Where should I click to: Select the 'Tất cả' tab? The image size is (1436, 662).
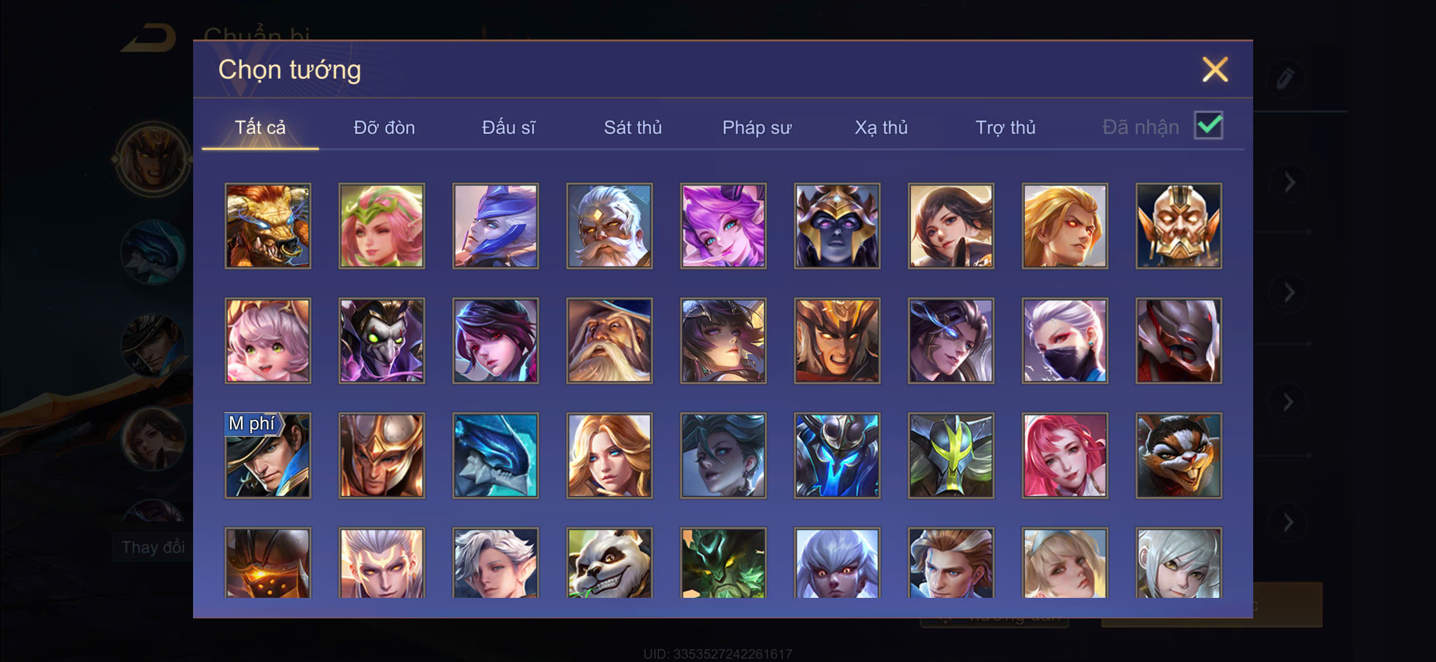point(260,128)
